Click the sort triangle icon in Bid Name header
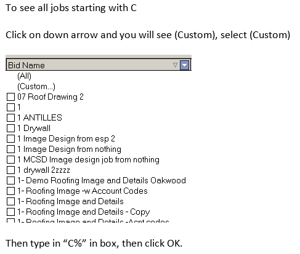Screen dimensions: 300x254 tap(175, 65)
